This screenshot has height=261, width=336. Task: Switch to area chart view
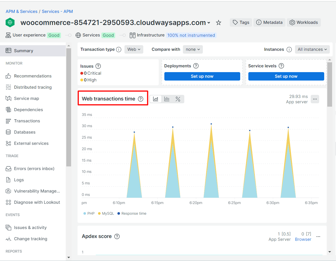[x=156, y=99]
